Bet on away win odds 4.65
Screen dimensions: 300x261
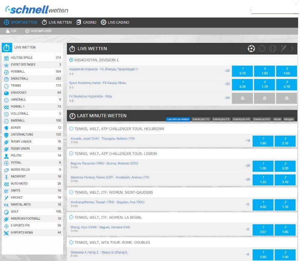pos(286,71)
